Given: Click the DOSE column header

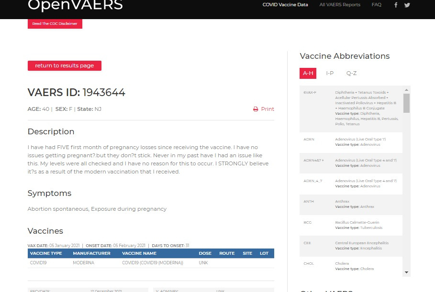Looking at the screenshot, I should pyautogui.click(x=205, y=253).
